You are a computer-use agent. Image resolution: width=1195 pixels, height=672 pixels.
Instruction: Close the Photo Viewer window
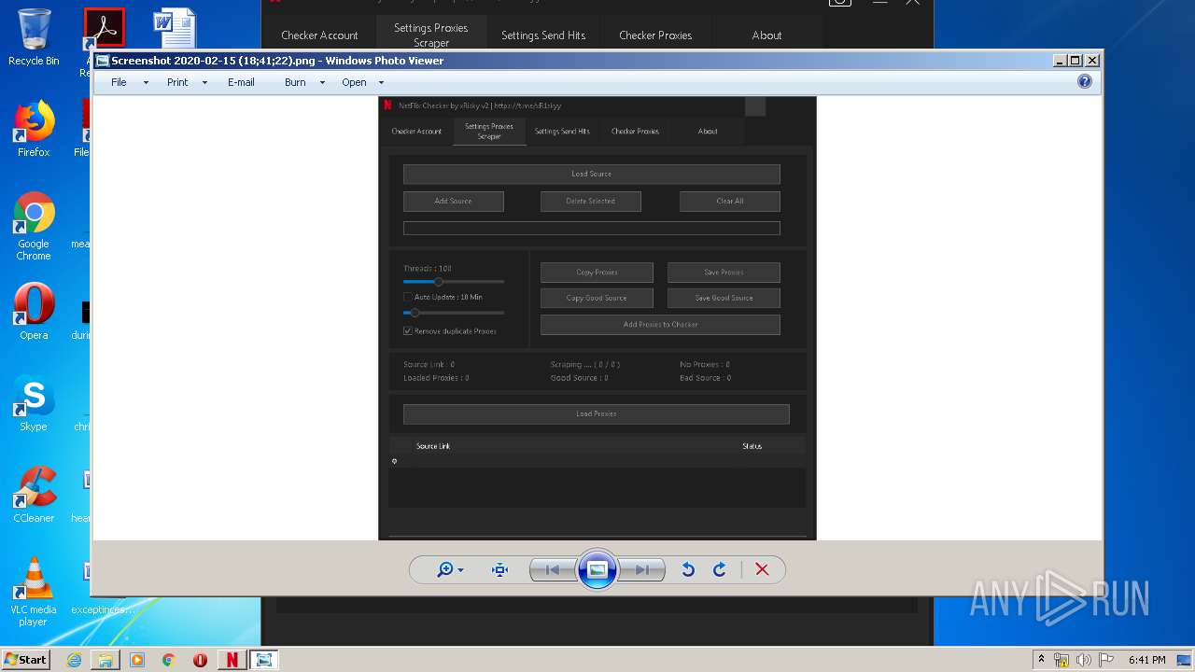[1092, 61]
